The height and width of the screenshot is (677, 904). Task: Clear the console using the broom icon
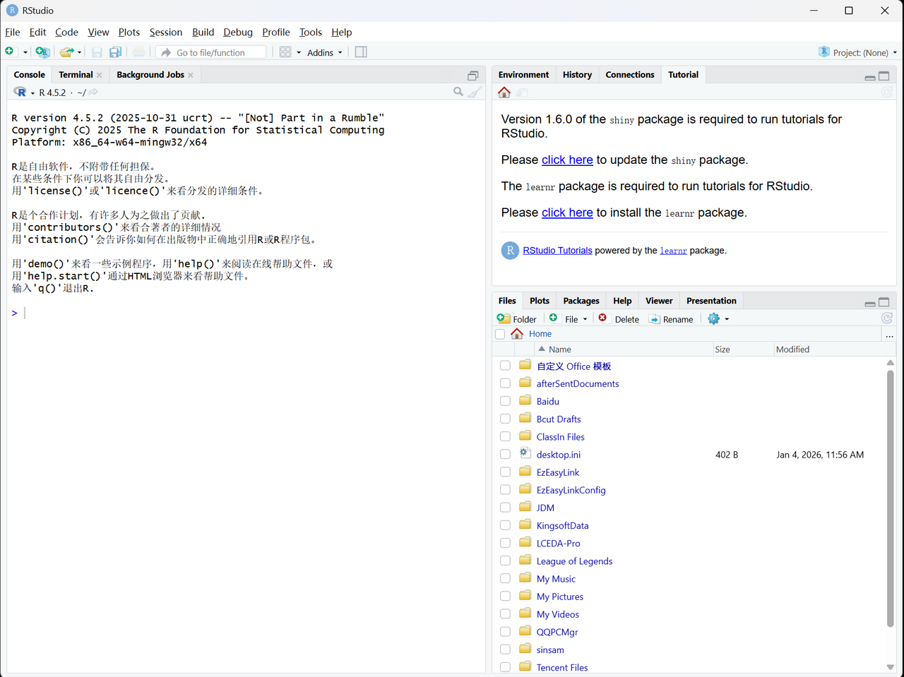tap(474, 92)
